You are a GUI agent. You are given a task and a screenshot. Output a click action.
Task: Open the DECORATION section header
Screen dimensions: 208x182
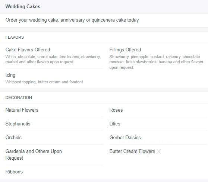point(19,98)
